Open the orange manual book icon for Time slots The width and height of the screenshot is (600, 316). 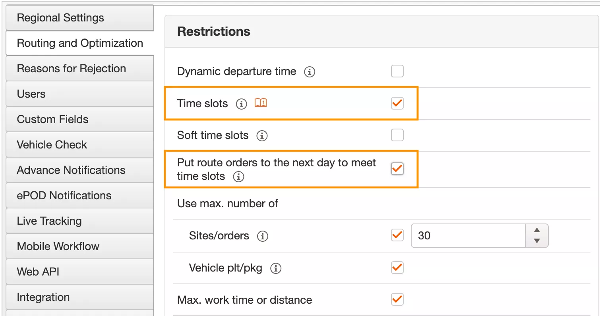pyautogui.click(x=261, y=103)
